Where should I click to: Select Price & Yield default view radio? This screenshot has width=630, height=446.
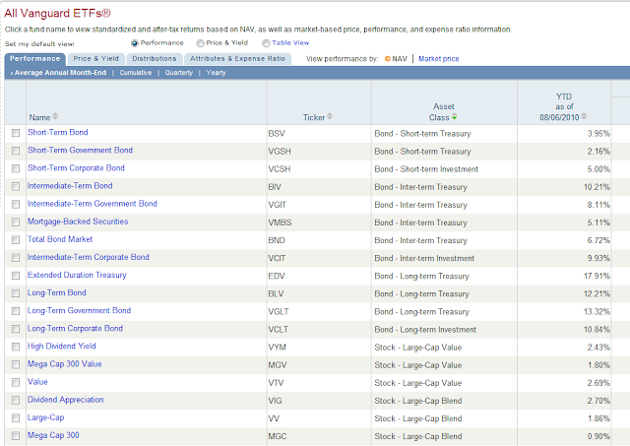(200, 43)
